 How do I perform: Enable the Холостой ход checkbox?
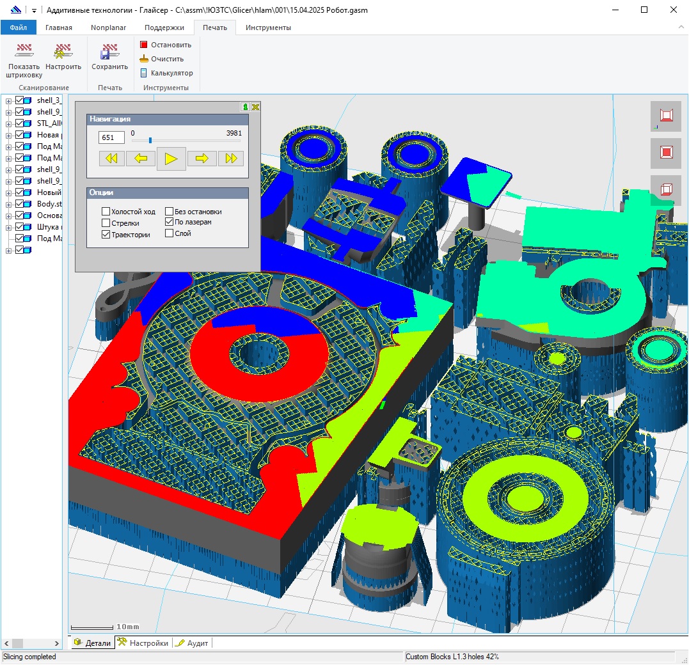pos(106,212)
